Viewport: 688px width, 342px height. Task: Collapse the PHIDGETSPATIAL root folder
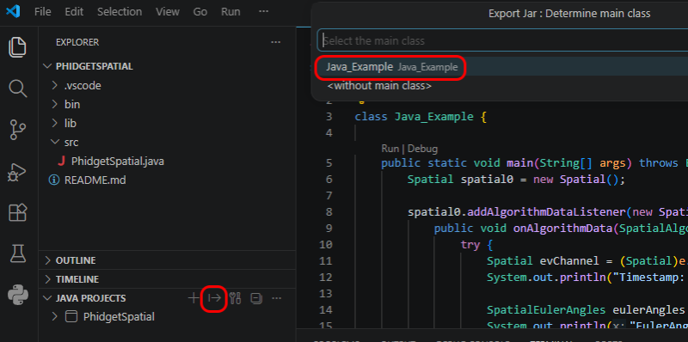[x=47, y=67]
